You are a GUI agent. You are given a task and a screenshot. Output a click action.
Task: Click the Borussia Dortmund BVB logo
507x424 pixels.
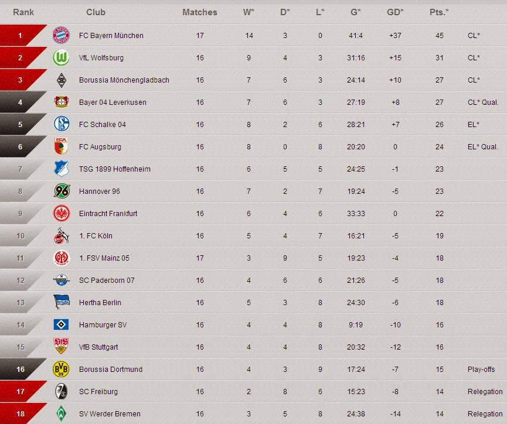click(x=61, y=370)
